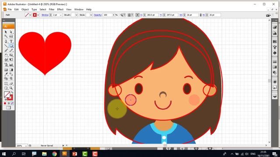
Task: Select the Live Paint Bucket tool
Action: point(6,78)
